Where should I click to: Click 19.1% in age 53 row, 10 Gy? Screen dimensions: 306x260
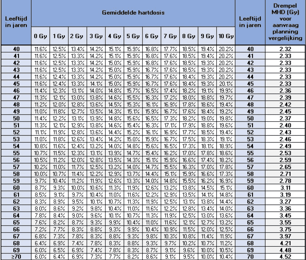[x=226, y=139]
